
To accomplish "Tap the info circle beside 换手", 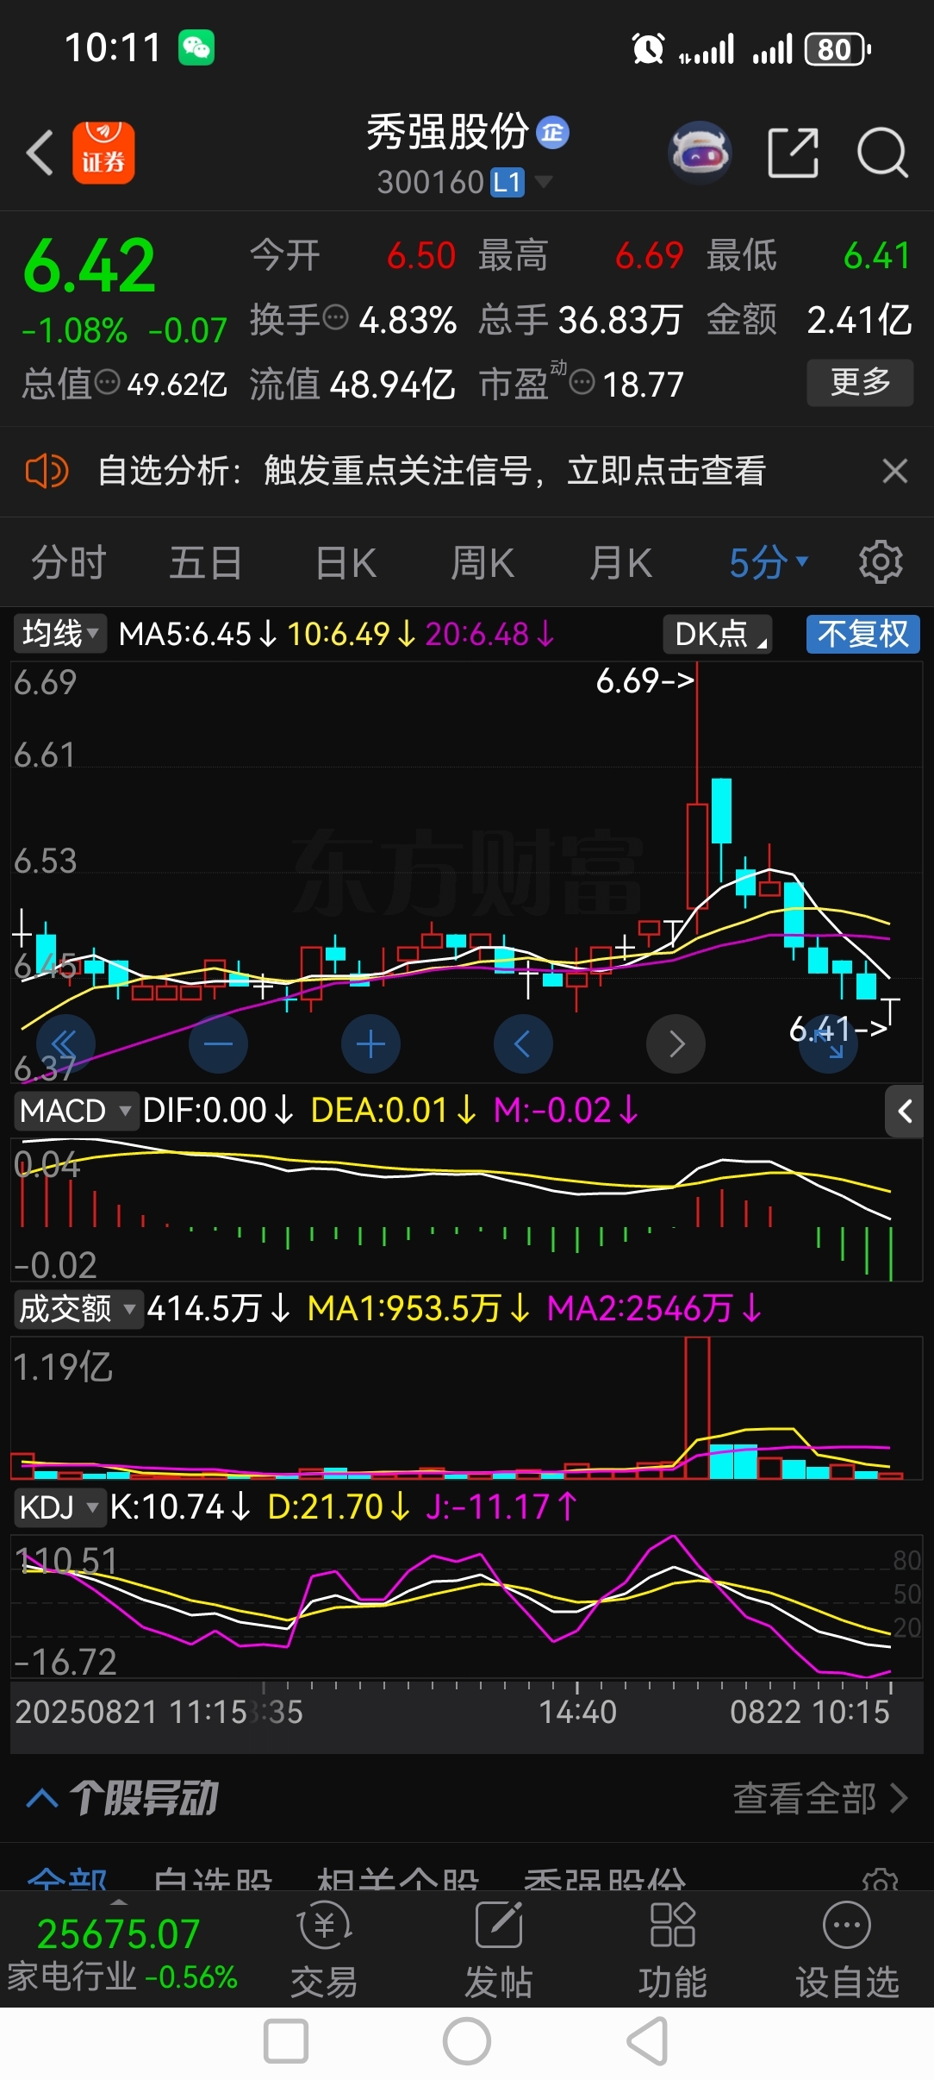I will pyautogui.click(x=335, y=317).
